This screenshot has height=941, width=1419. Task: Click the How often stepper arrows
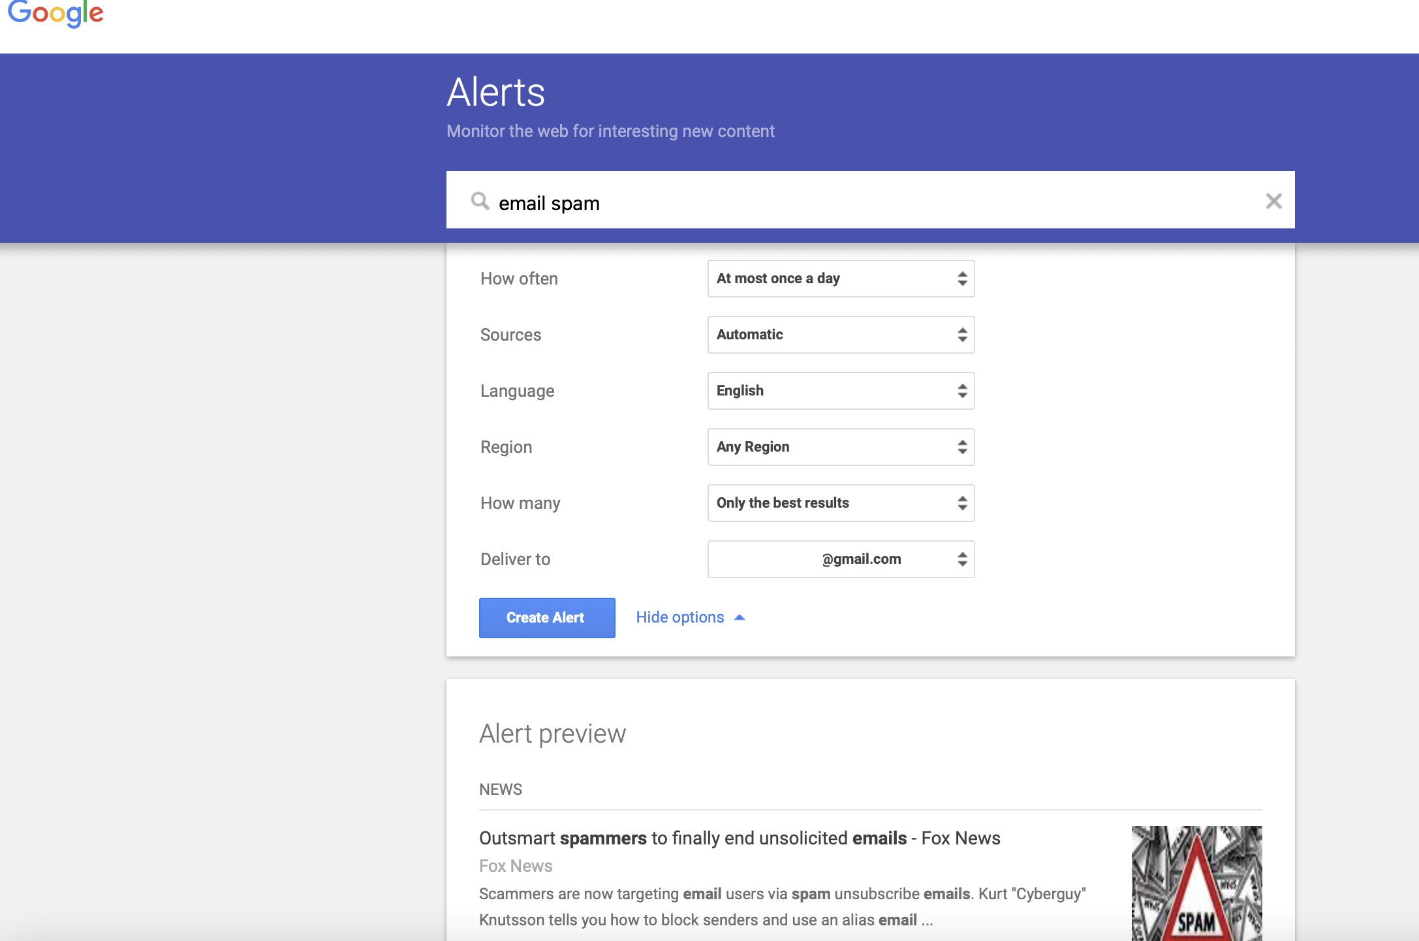click(962, 279)
